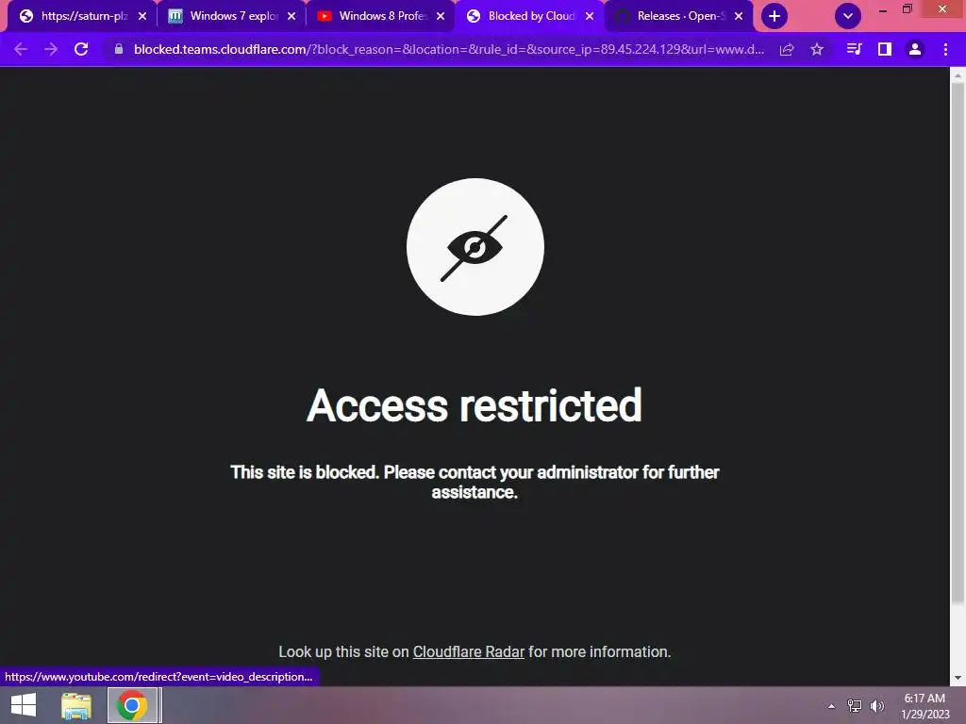Click the address bar URL
The width and height of the screenshot is (966, 724).
pos(449,49)
